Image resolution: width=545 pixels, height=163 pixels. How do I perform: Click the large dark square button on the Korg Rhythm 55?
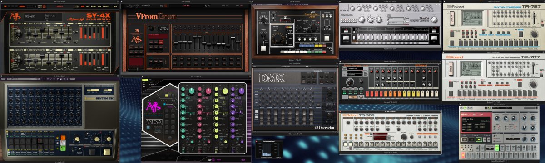pos(92,152)
